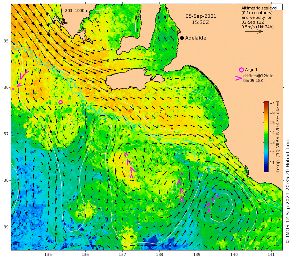Click the Argo 1 legend circle

click(241, 70)
